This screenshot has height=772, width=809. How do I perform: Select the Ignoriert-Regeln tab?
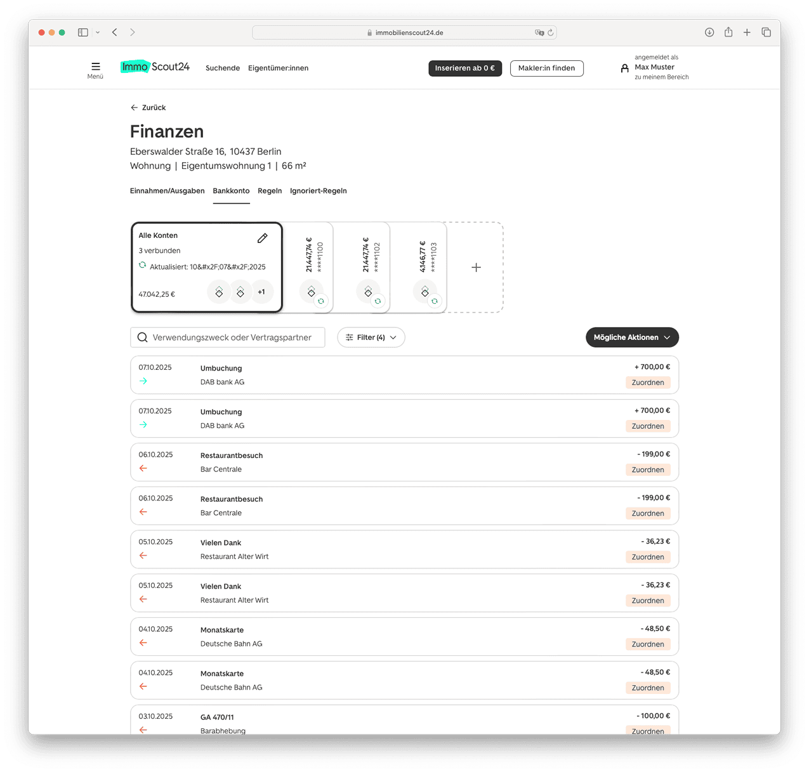click(x=318, y=191)
